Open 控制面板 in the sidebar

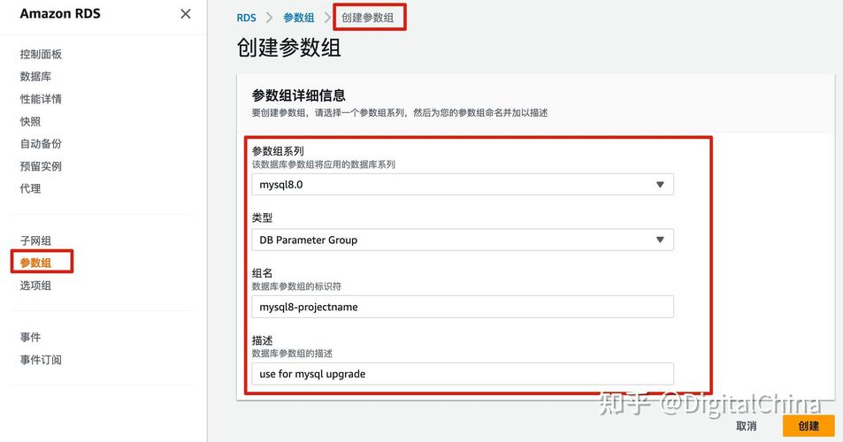41,54
